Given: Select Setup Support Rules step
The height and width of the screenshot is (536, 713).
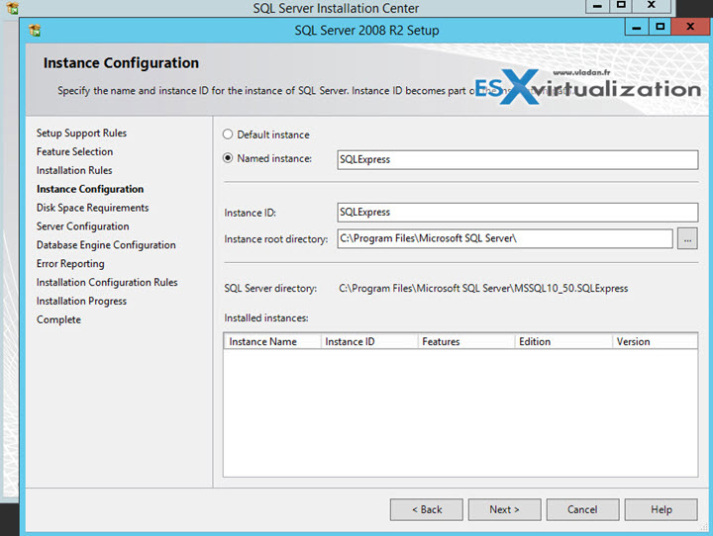Looking at the screenshot, I should 81,134.
